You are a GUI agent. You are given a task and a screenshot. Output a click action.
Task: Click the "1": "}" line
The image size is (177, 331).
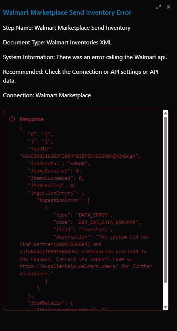tap(40, 142)
